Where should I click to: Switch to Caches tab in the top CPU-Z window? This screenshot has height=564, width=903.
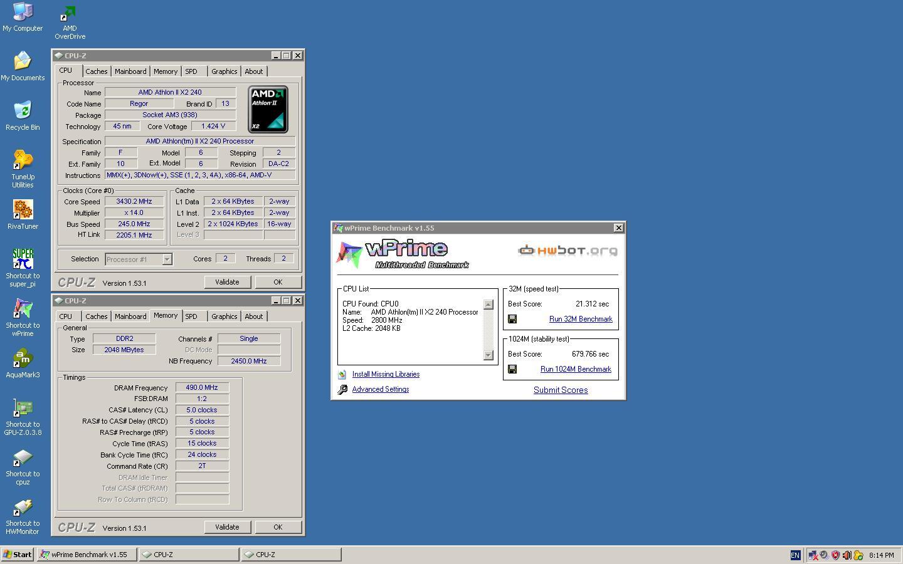point(97,71)
